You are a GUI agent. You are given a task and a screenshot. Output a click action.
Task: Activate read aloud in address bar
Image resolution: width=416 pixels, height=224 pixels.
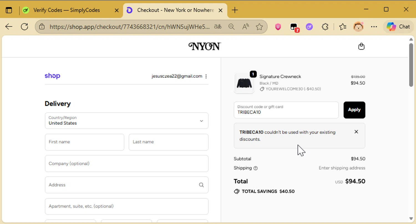[x=245, y=27]
